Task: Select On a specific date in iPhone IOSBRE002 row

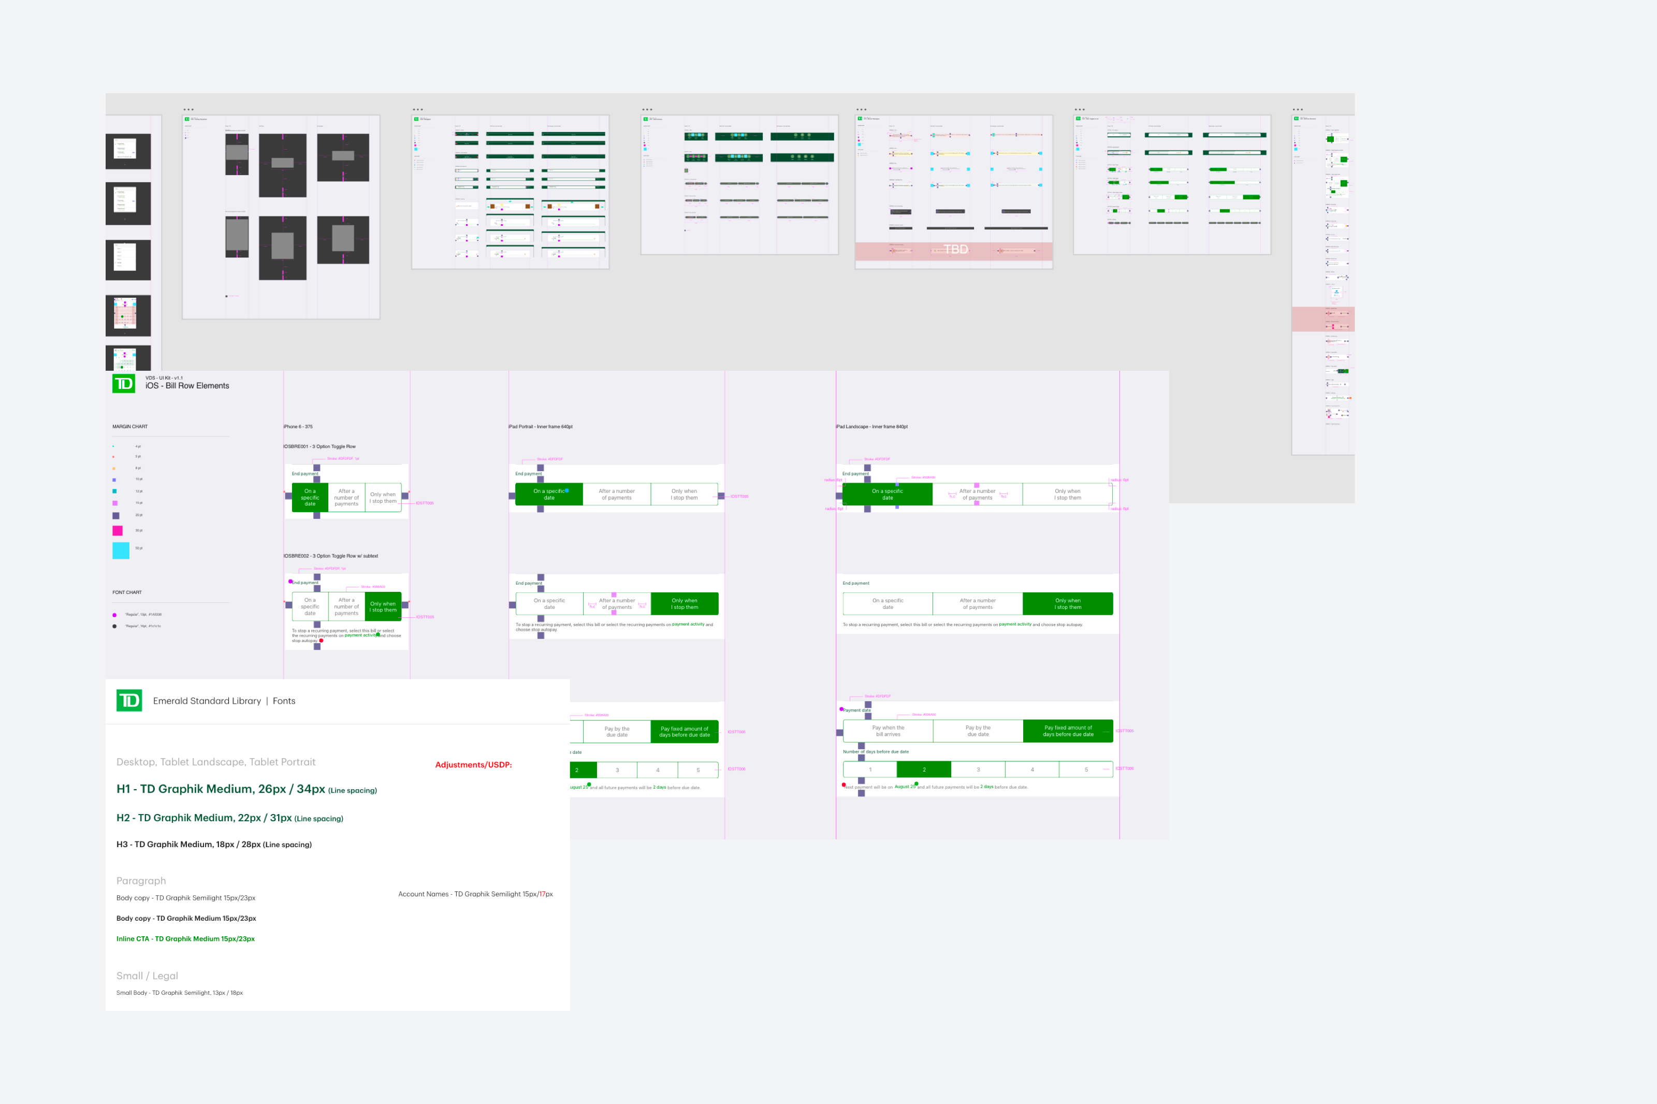Action: 310,607
